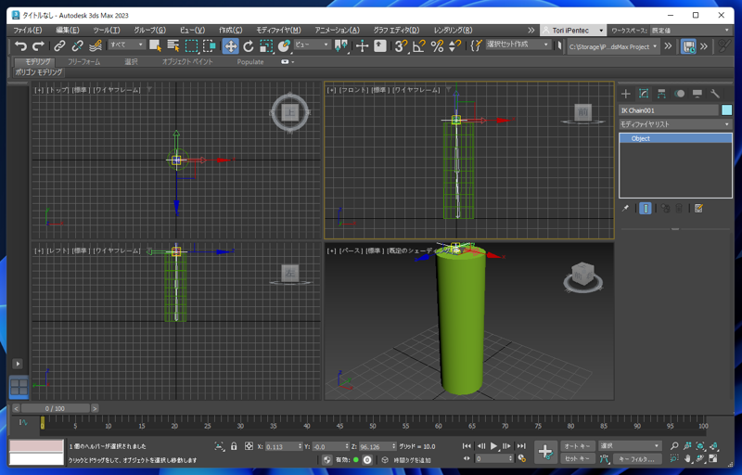Click the IK Chain001 name field
This screenshot has width=742, height=475.
[669, 110]
